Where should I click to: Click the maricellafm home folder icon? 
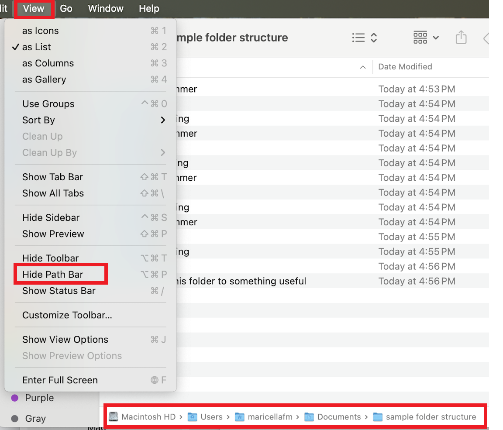click(x=240, y=417)
